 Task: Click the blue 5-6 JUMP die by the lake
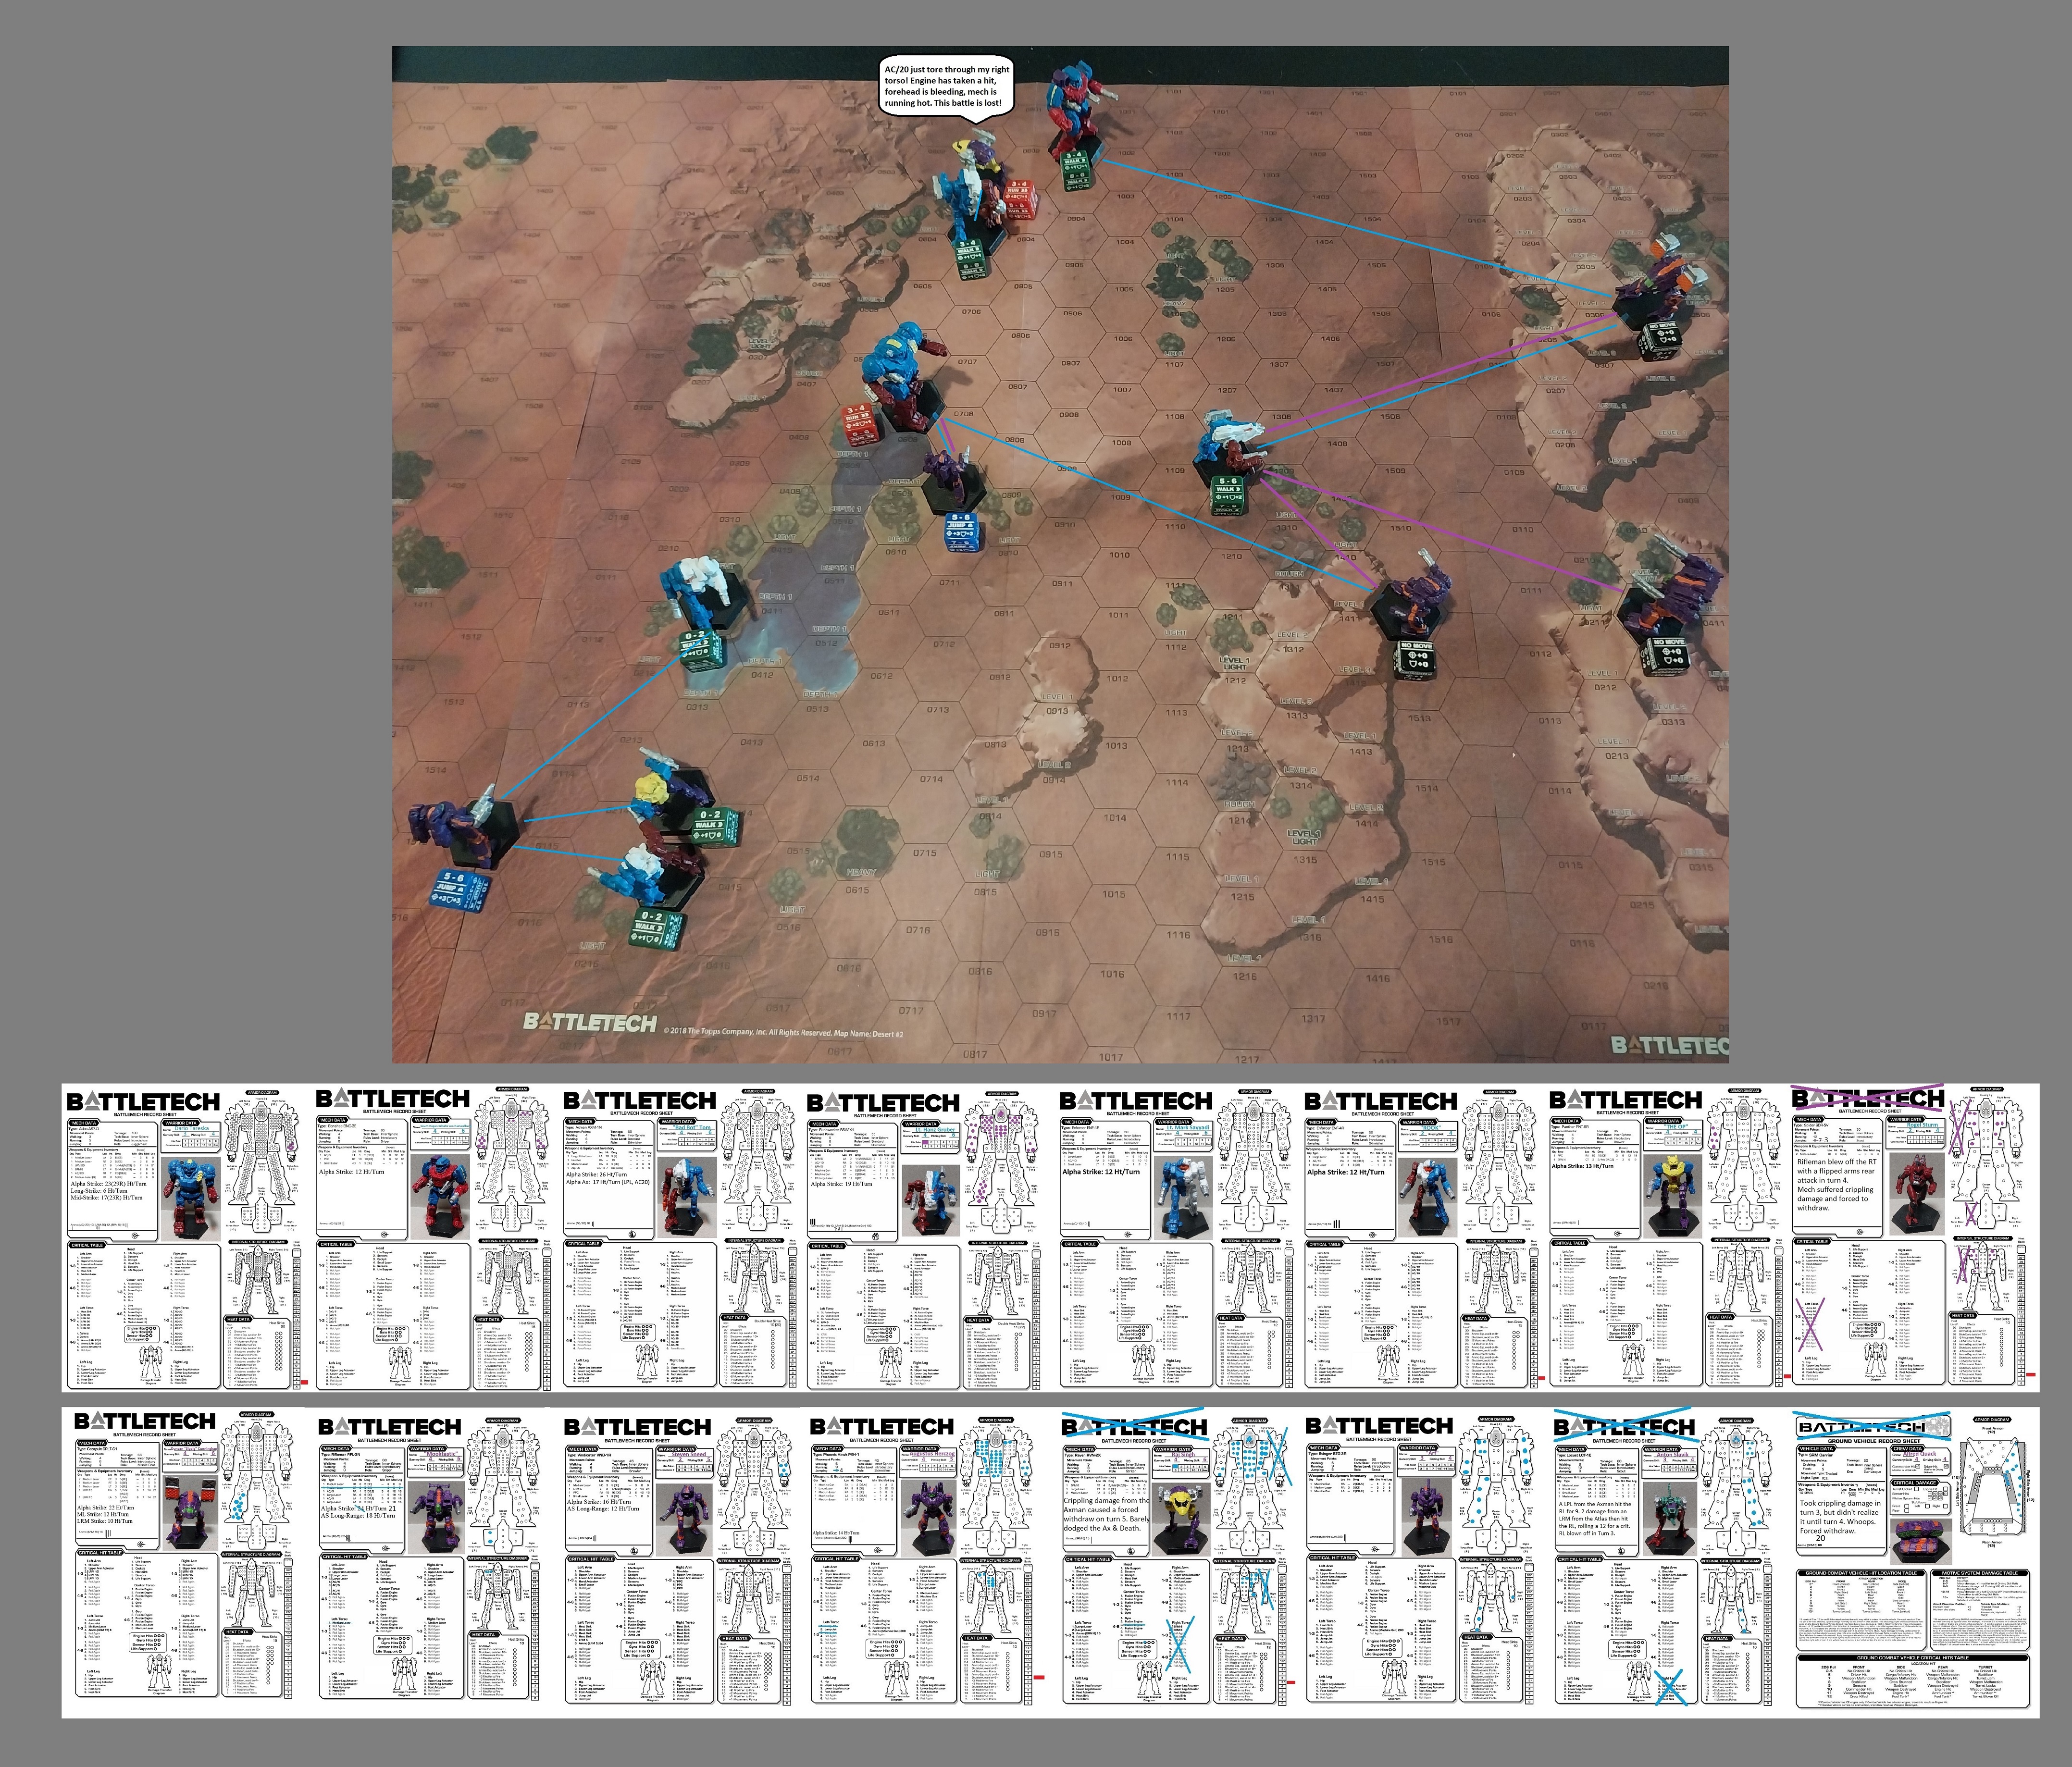pos(962,534)
